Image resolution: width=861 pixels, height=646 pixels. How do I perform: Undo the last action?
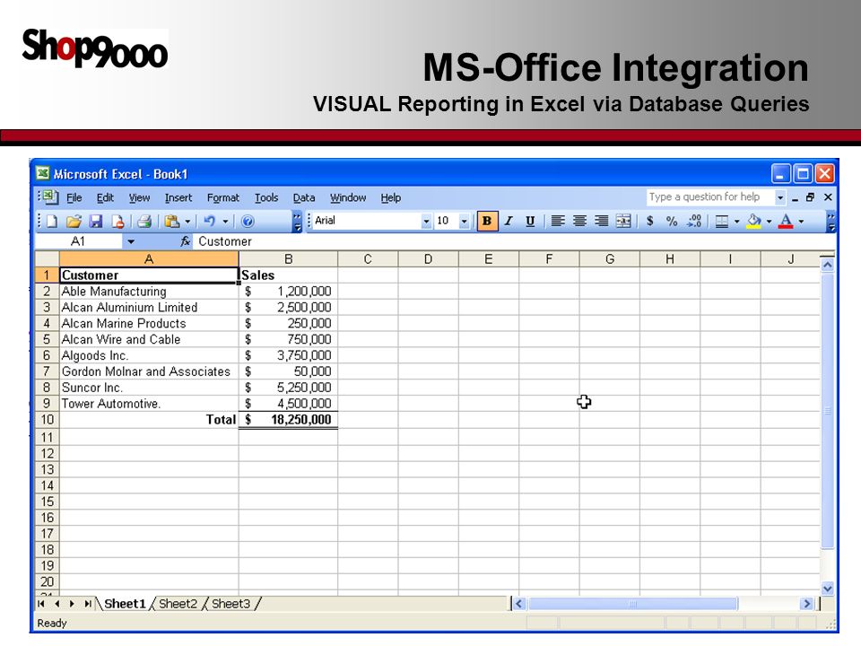click(209, 222)
